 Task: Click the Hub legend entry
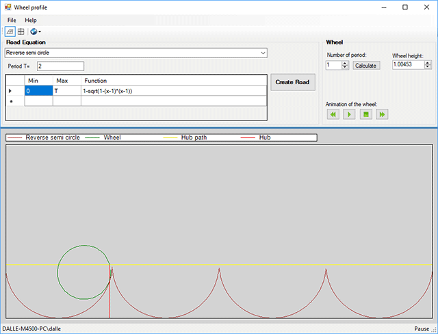255,138
